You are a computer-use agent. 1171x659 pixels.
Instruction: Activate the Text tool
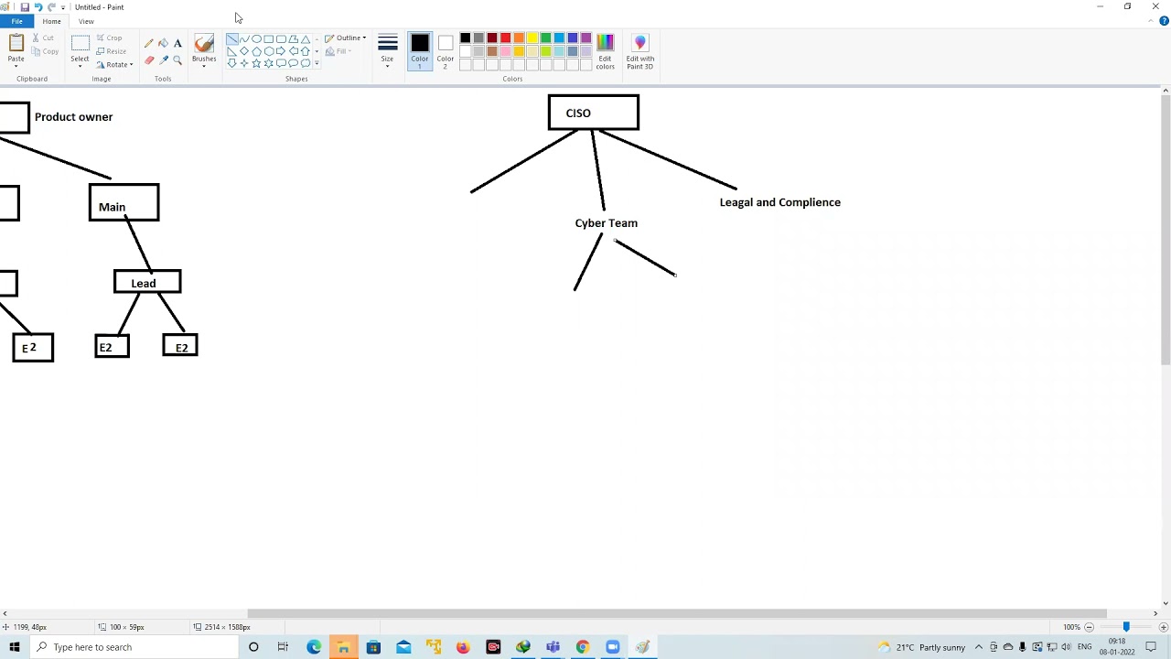(177, 43)
